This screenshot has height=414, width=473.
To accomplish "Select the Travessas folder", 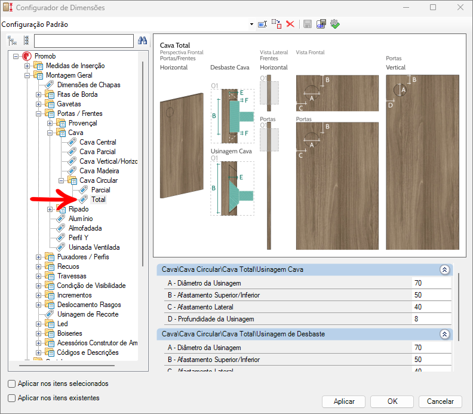I will click(72, 276).
